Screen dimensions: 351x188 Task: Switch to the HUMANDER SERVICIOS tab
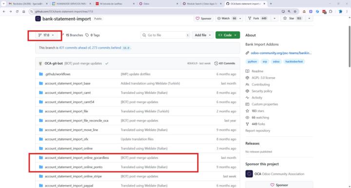coord(72,4)
